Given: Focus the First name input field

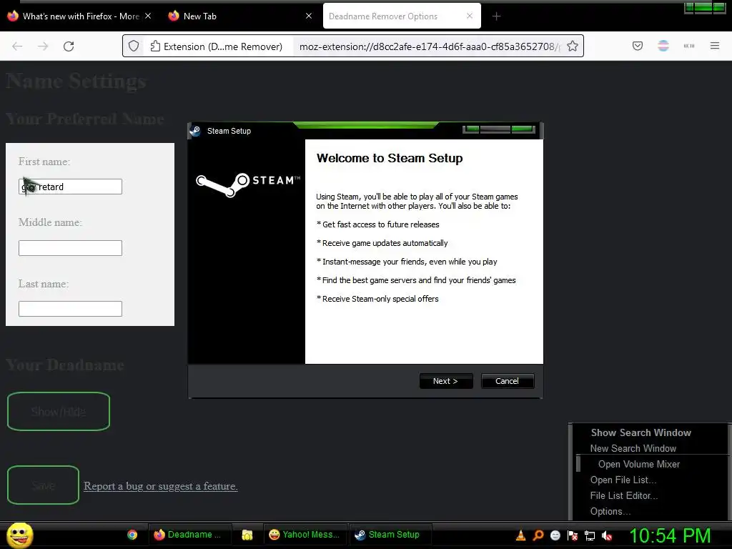Looking at the screenshot, I should click(71, 187).
